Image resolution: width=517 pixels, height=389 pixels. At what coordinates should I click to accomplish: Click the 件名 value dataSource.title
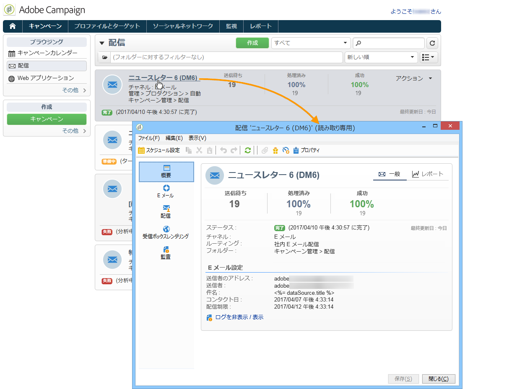[x=304, y=293]
